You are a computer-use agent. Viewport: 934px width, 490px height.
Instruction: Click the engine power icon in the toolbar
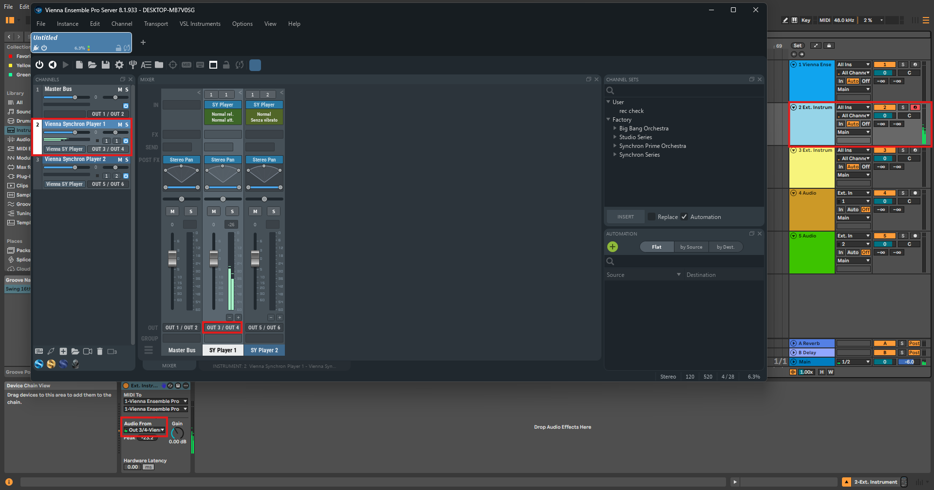click(39, 65)
